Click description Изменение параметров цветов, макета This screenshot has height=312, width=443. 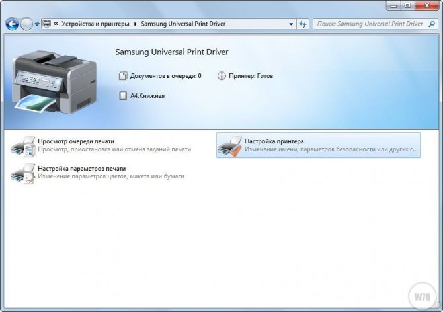(x=111, y=176)
